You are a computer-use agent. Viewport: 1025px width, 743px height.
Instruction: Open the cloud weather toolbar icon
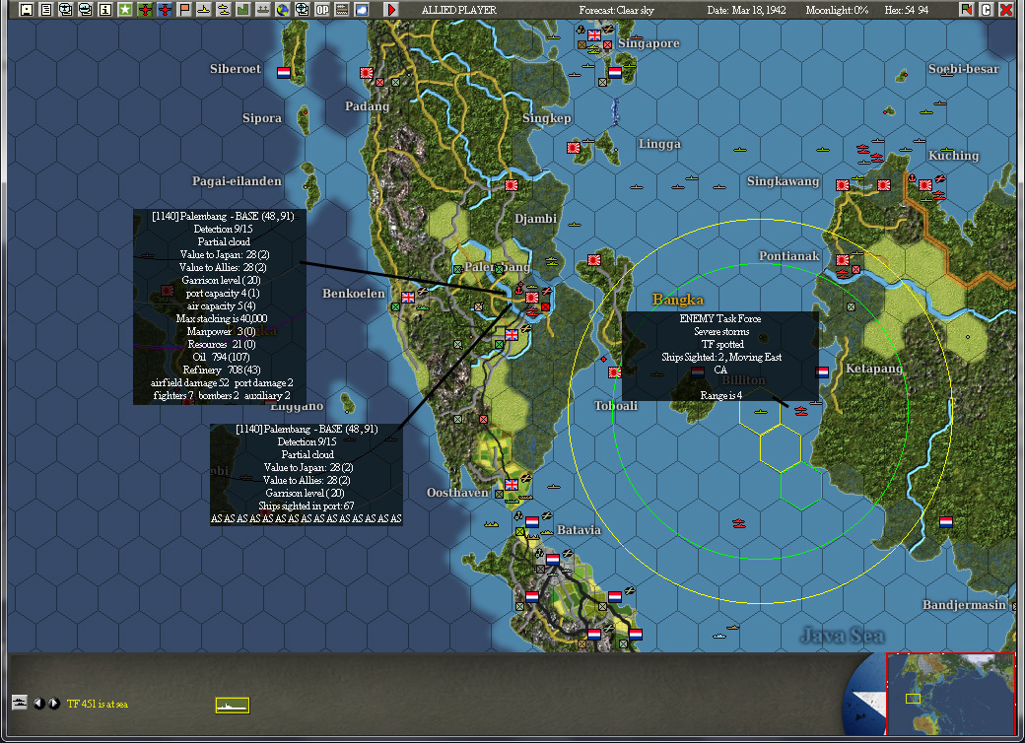362,10
